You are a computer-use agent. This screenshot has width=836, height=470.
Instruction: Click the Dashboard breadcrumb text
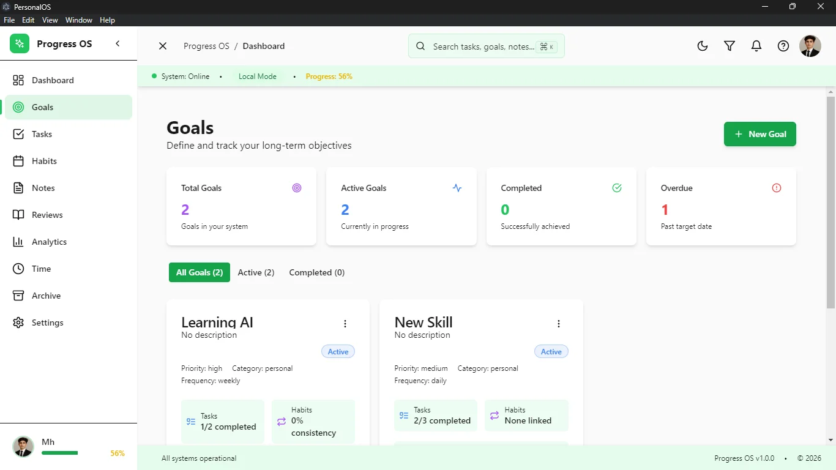264,46
